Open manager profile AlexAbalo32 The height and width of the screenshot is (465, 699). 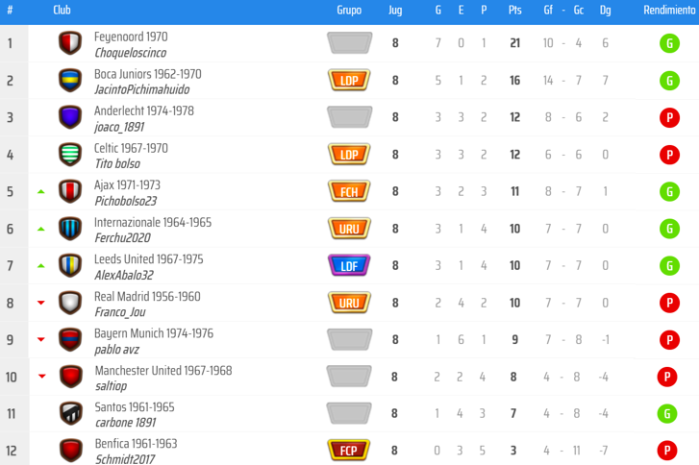124,275
